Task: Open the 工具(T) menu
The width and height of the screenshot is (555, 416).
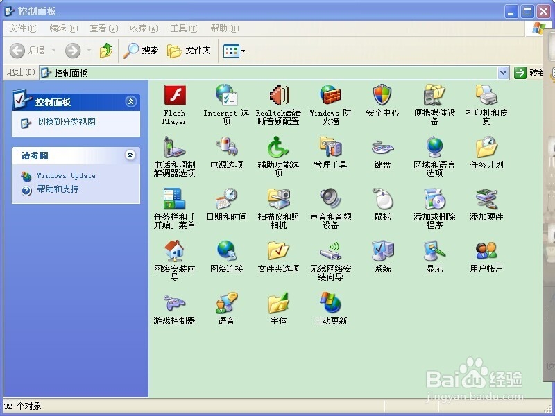Action: click(x=185, y=28)
